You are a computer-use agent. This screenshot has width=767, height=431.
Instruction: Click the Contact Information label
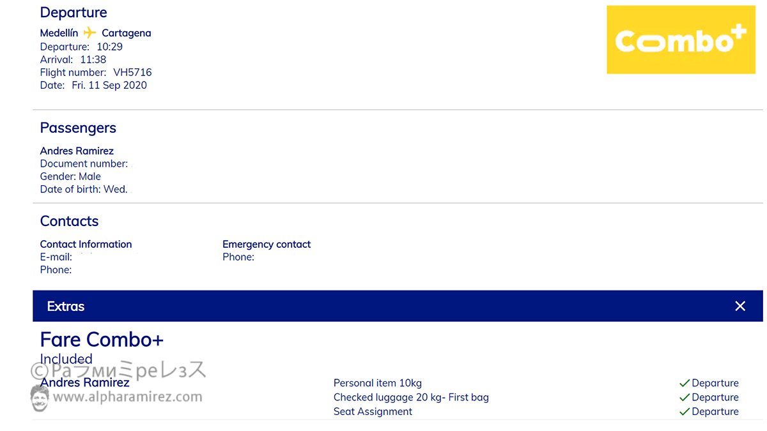[x=86, y=244]
